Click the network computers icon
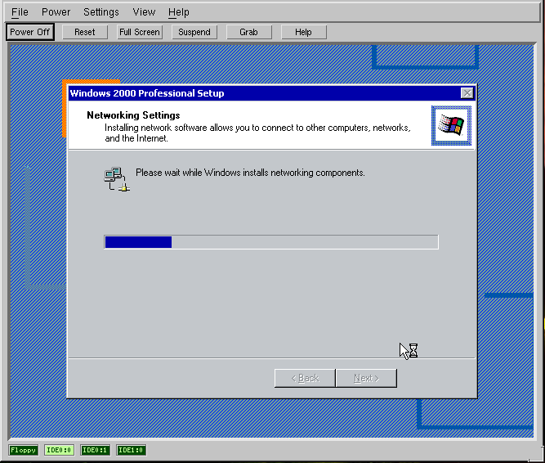The height and width of the screenshot is (463, 545). (117, 179)
